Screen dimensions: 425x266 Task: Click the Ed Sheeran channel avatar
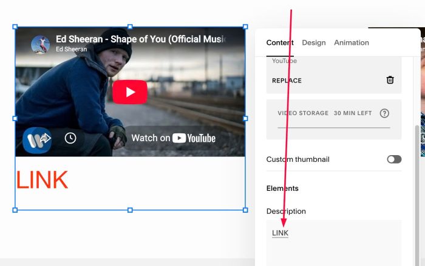41,44
